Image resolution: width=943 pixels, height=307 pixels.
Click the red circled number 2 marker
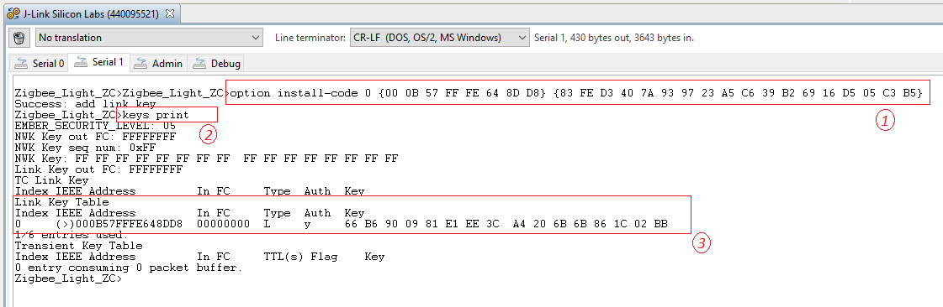pos(208,136)
